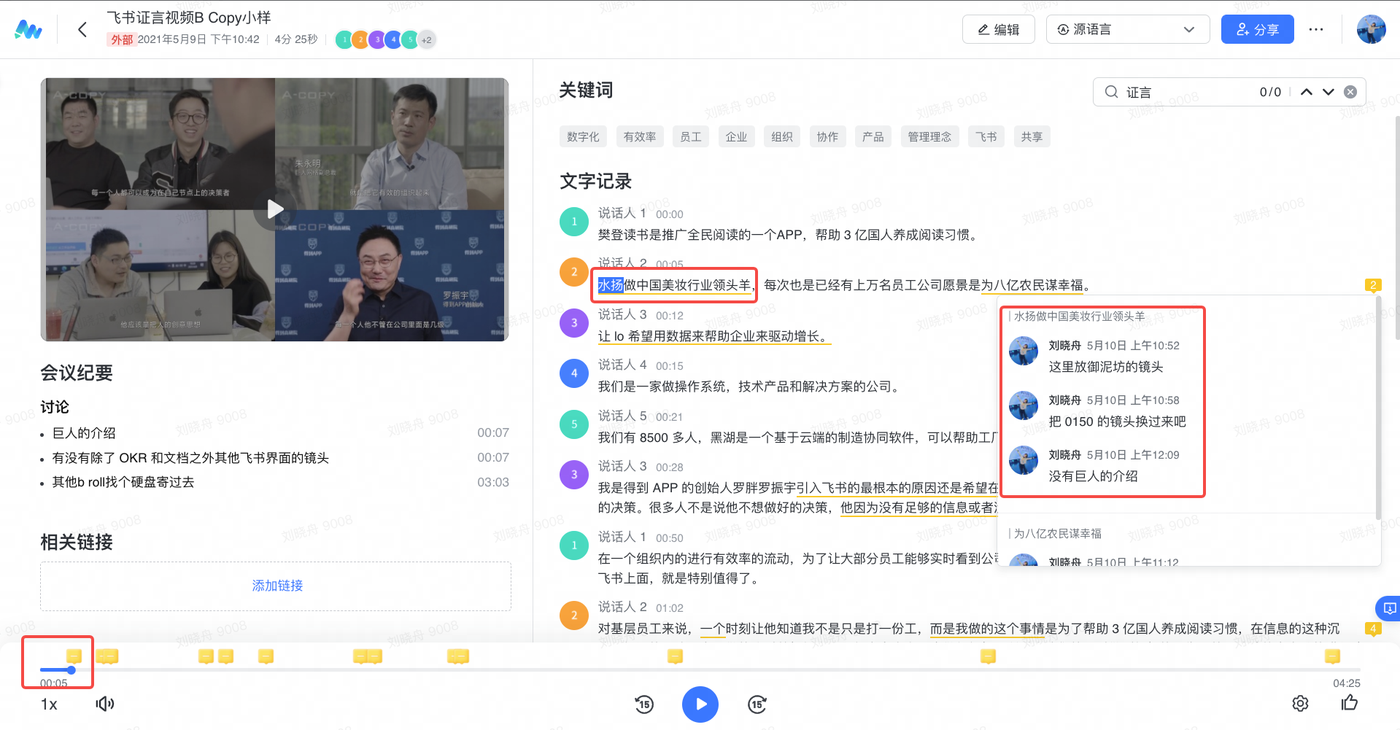Select the 有效率 keyword tag

point(640,136)
